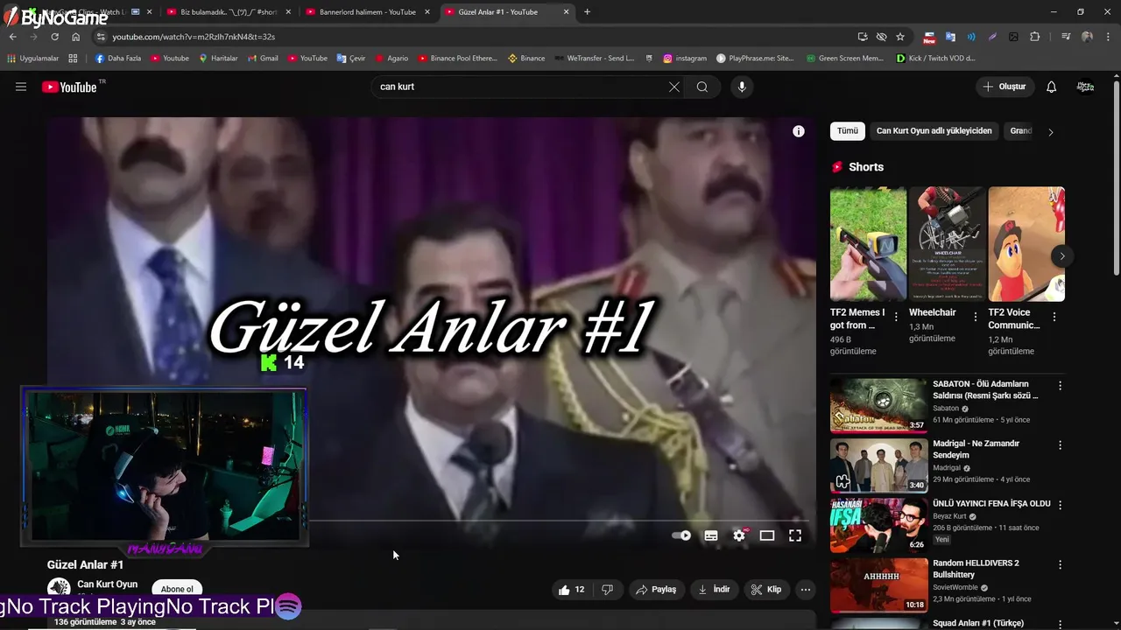
Task: Open a new browser tab with plus
Action: pyautogui.click(x=587, y=12)
